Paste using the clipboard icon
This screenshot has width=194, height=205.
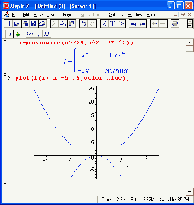point(72,24)
